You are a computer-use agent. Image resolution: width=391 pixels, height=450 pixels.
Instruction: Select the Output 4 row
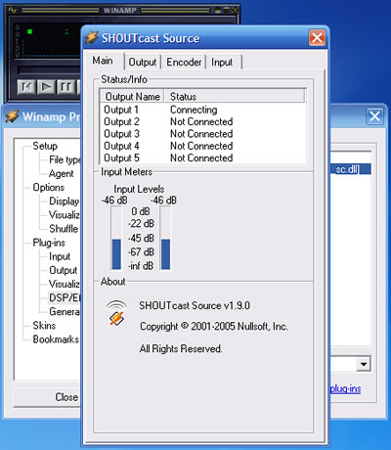point(202,146)
